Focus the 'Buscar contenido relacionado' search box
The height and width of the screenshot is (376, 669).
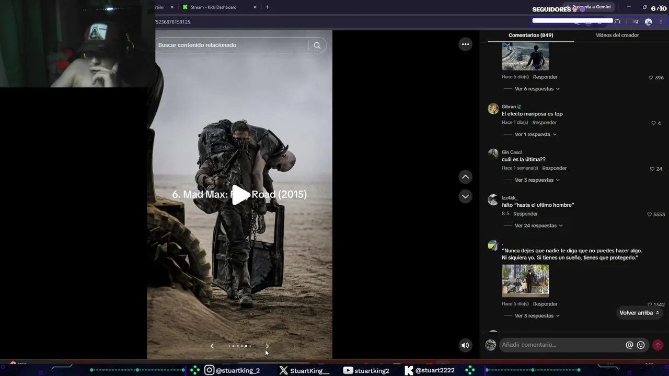(x=233, y=45)
